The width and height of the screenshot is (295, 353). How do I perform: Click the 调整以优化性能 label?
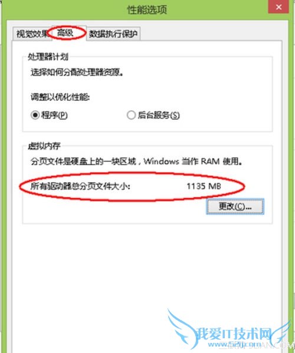click(60, 97)
